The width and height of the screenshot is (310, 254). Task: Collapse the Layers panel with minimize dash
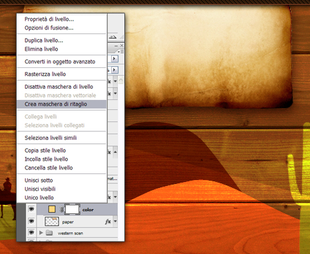pyautogui.click(x=116, y=46)
